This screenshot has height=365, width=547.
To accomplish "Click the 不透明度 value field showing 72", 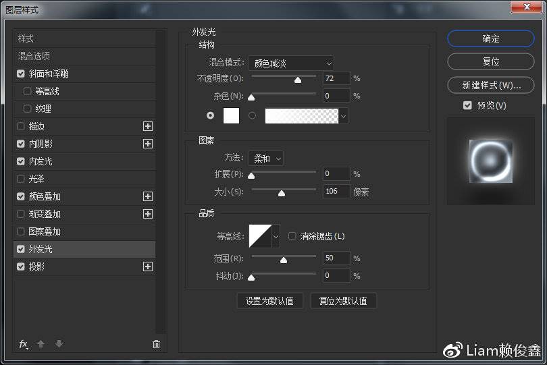I will [x=336, y=78].
